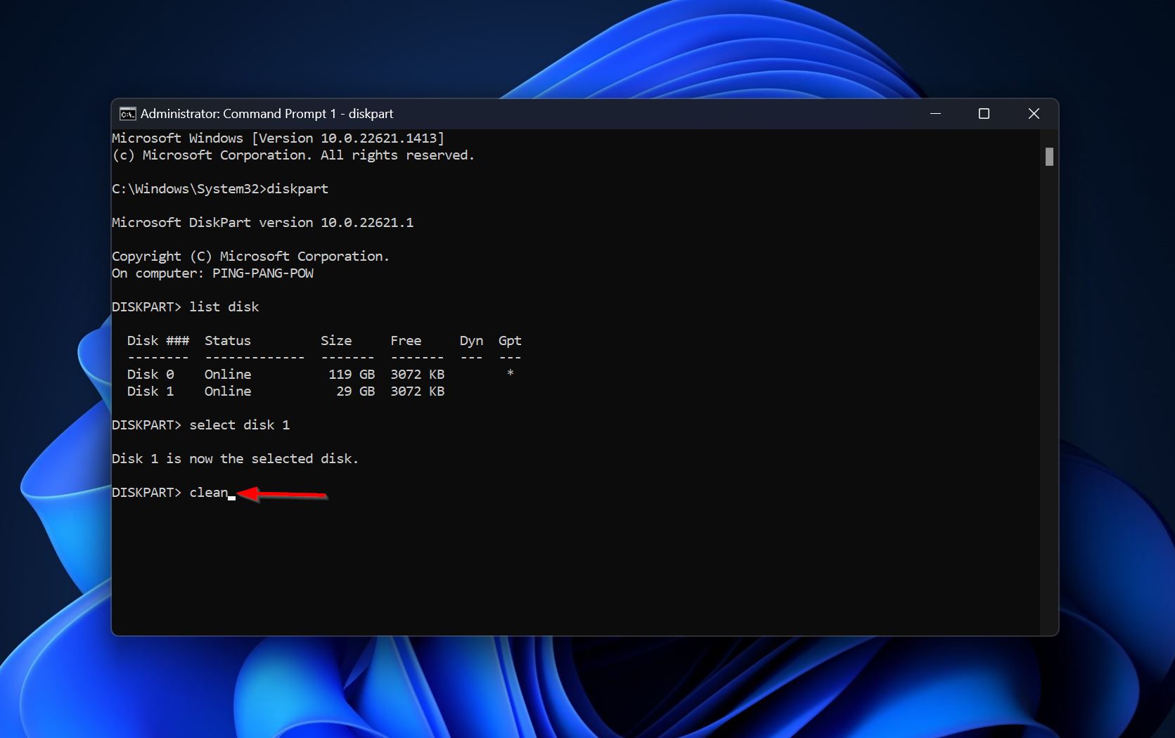Click the 'Disk 1' row label
1175x738 pixels.
click(x=150, y=391)
